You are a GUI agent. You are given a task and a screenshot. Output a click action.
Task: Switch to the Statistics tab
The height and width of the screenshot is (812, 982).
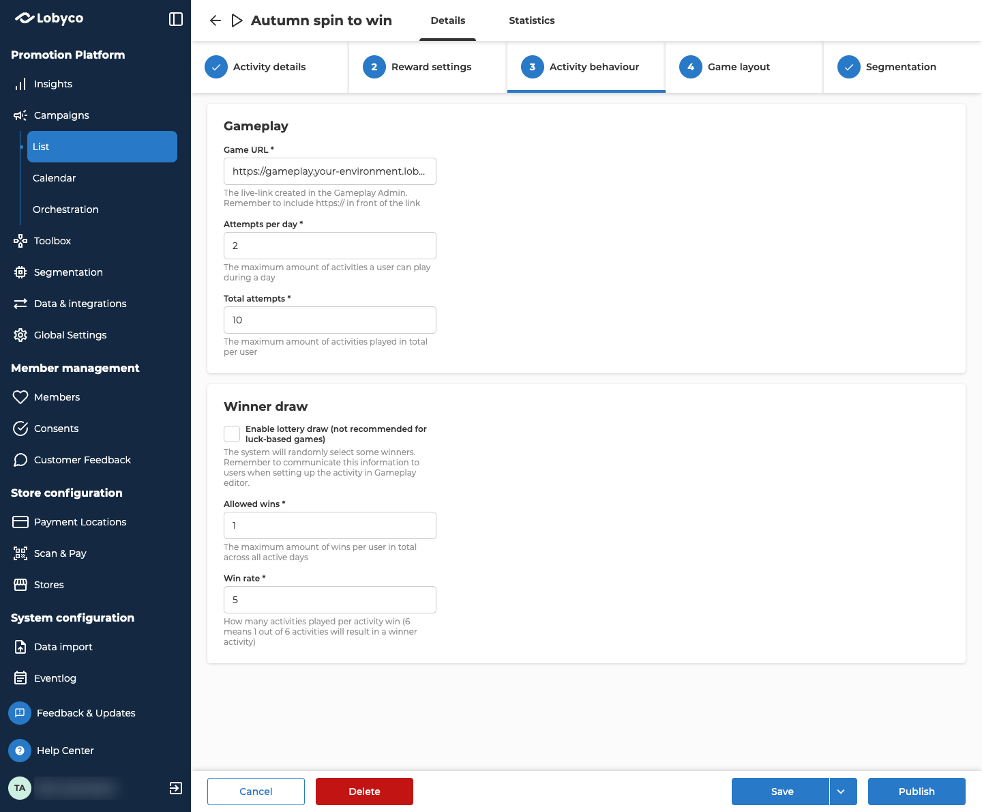coord(532,20)
